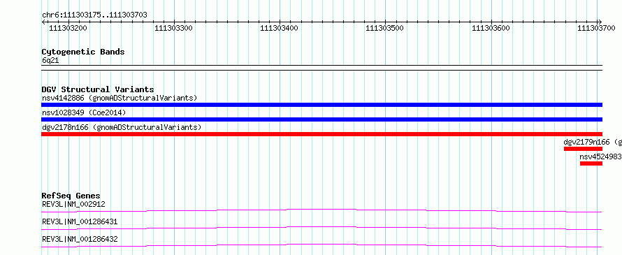Click ruler position 111303200

[68, 28]
